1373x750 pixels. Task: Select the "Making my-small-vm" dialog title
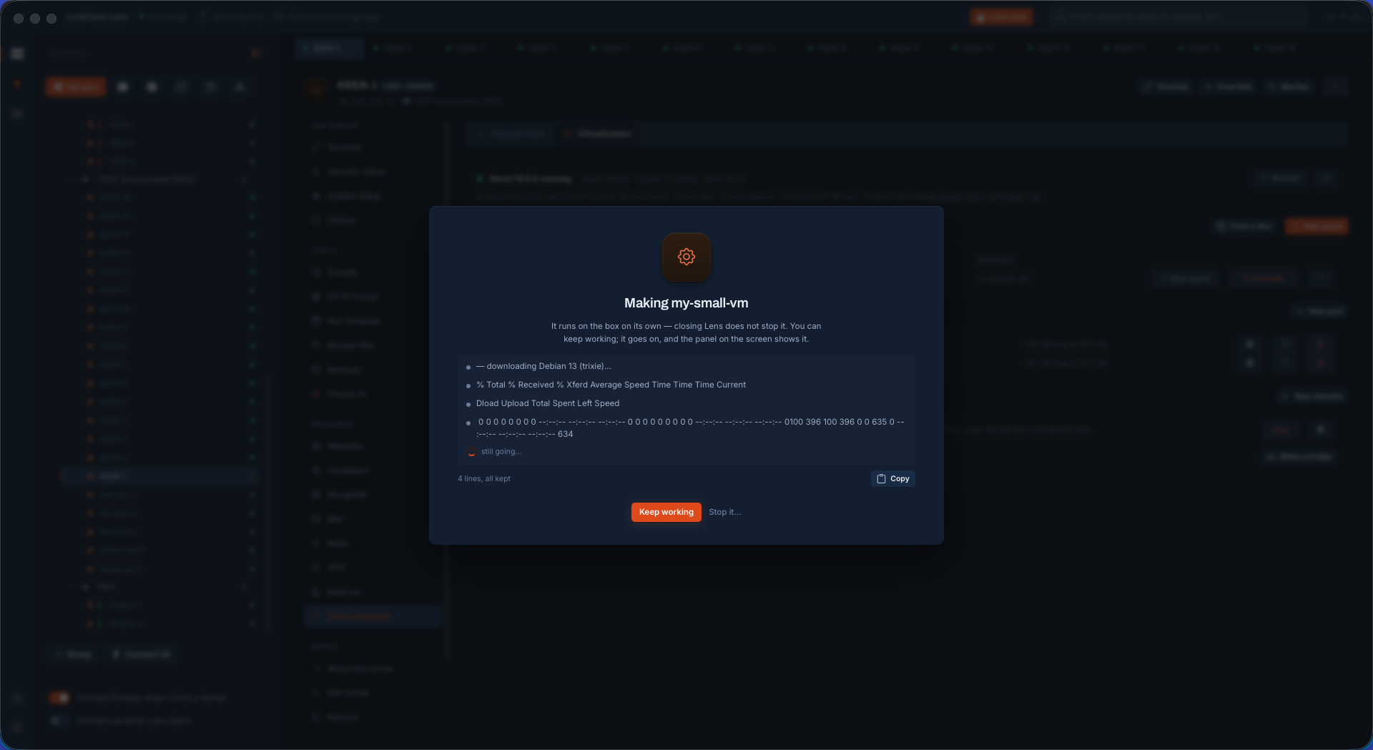[686, 303]
